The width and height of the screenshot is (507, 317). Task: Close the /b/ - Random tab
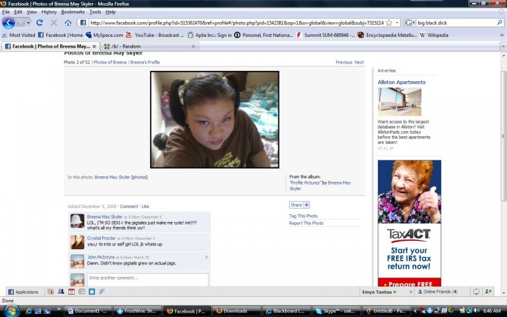coord(193,46)
